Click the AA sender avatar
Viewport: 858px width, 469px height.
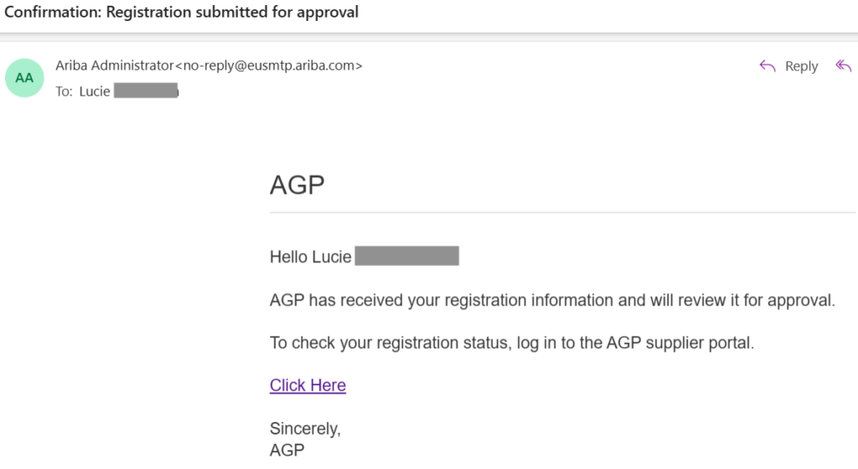pyautogui.click(x=25, y=78)
